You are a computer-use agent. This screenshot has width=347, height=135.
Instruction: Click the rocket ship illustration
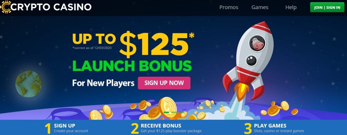[247, 60]
